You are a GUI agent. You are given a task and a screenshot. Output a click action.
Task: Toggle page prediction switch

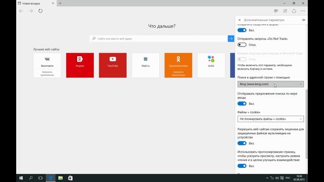tap(242, 166)
